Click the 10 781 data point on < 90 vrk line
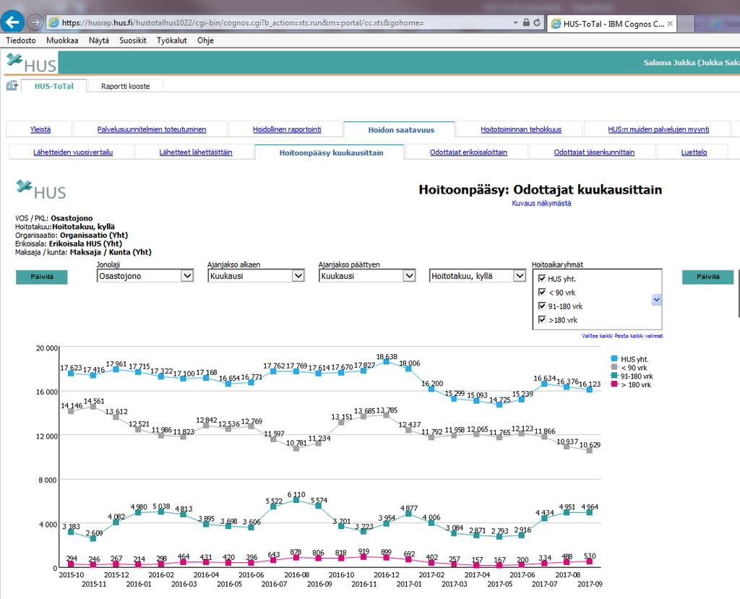740x599 pixels. [296, 449]
